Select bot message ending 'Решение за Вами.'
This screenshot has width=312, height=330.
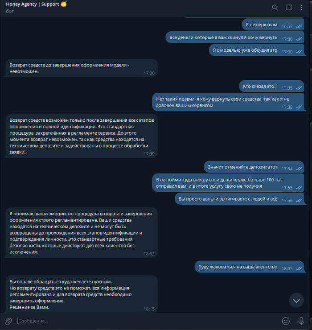(81, 294)
